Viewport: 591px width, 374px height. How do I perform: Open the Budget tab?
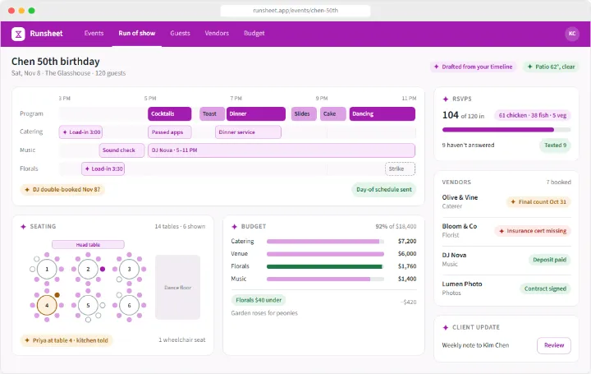(254, 33)
